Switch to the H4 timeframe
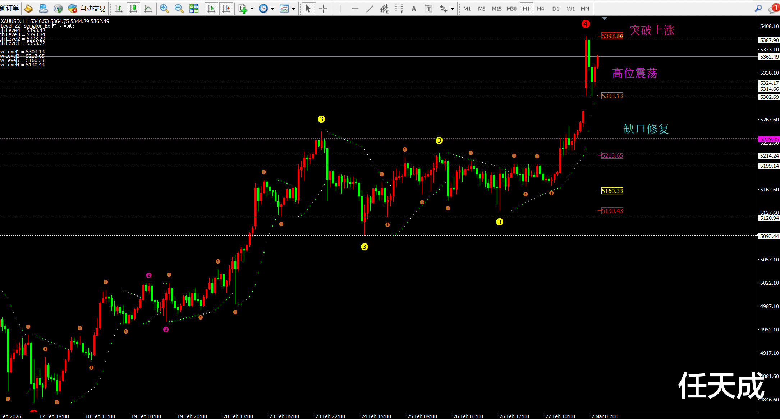This screenshot has width=780, height=419. pyautogui.click(x=541, y=9)
